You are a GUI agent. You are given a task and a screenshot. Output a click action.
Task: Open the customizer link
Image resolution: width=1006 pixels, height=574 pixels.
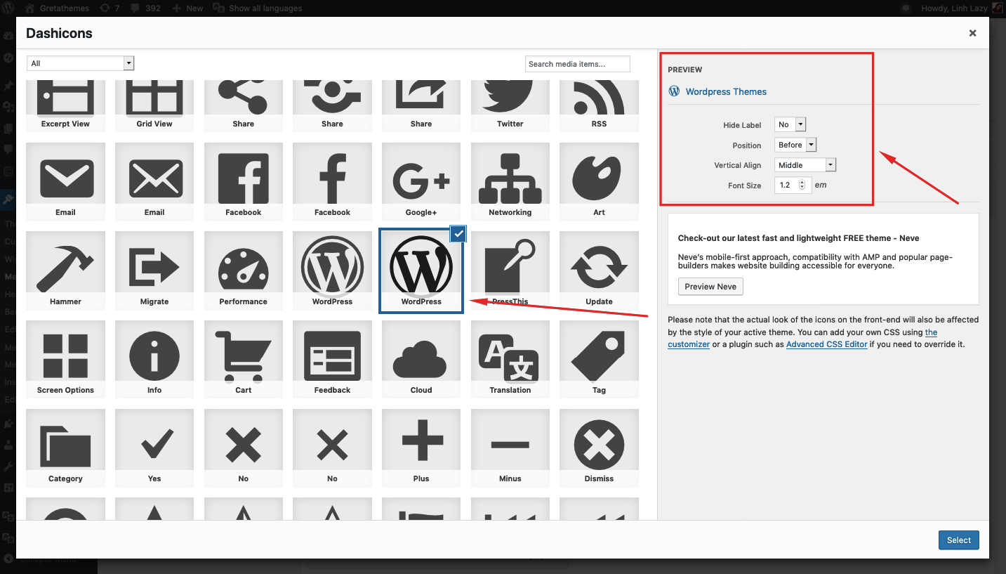pos(689,344)
